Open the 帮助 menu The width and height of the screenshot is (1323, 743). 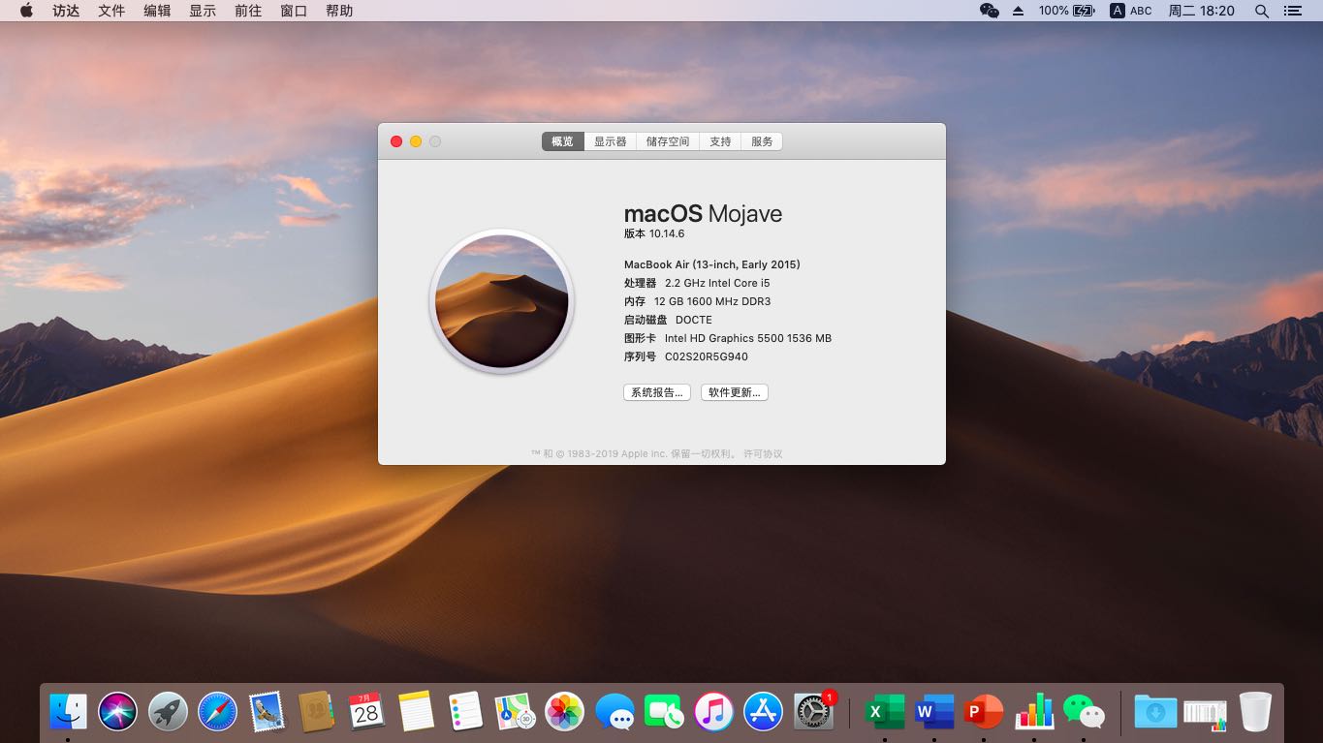[x=339, y=11]
